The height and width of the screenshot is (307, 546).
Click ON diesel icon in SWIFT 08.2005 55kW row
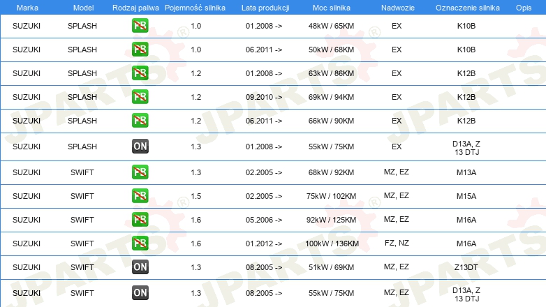click(x=140, y=293)
